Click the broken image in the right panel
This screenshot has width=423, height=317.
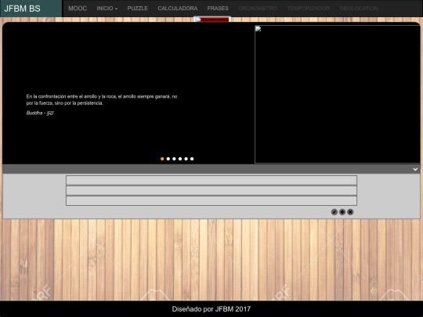point(337,94)
